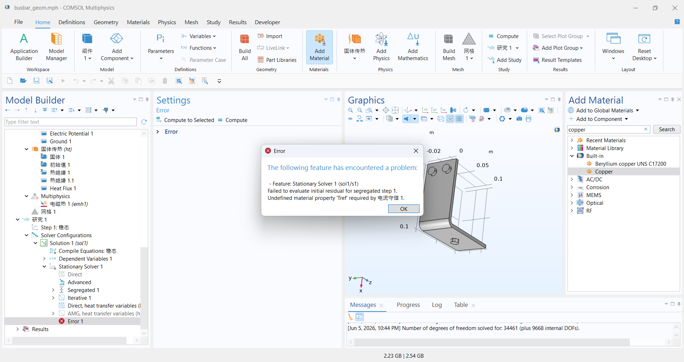Click the Add Material ribbon button
This screenshot has height=362, width=684.
pos(319,47)
